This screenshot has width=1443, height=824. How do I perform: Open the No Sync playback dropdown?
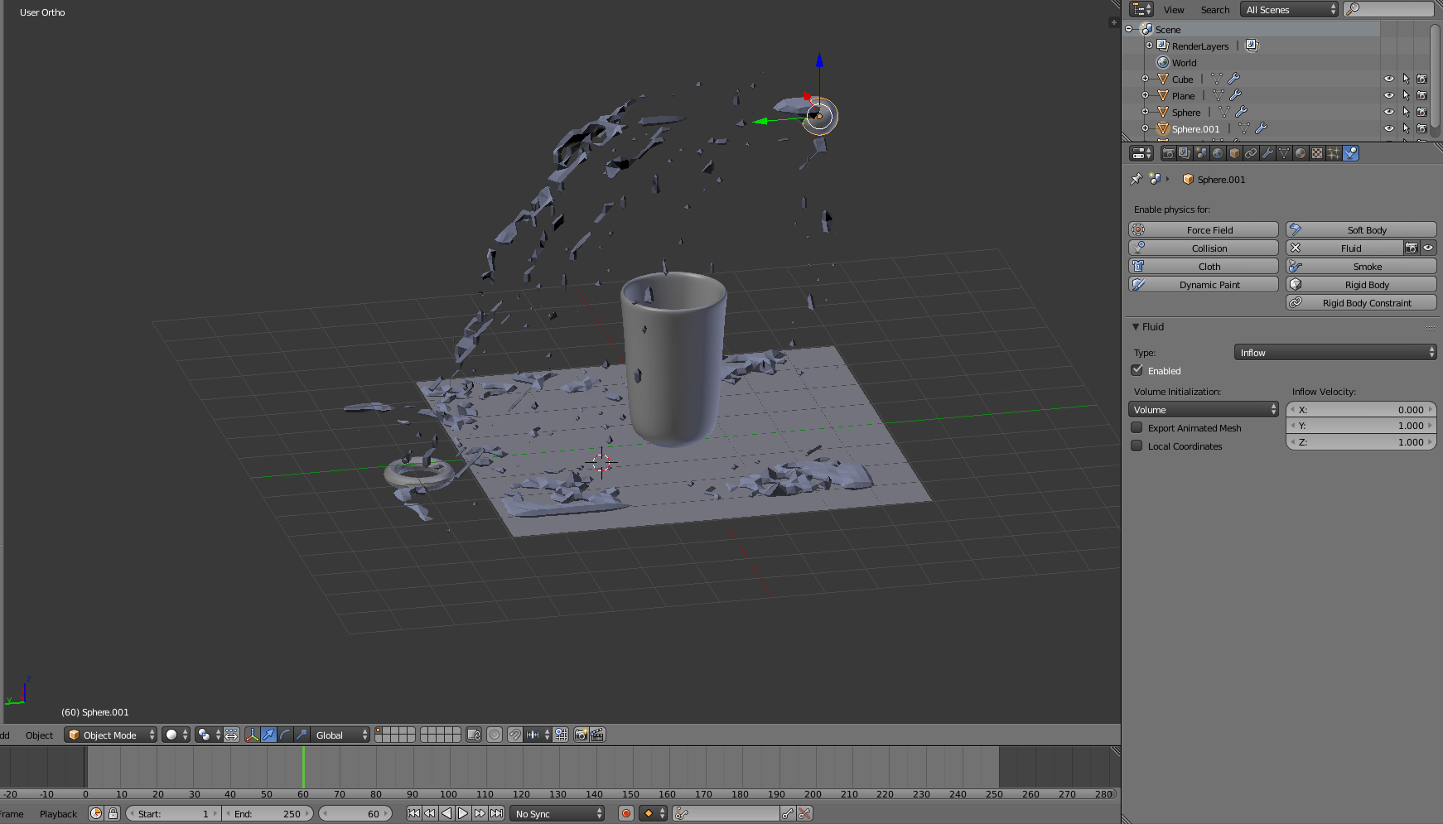click(557, 813)
